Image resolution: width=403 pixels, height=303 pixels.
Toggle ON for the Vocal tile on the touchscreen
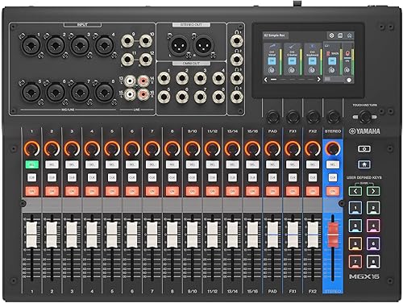[272, 61]
